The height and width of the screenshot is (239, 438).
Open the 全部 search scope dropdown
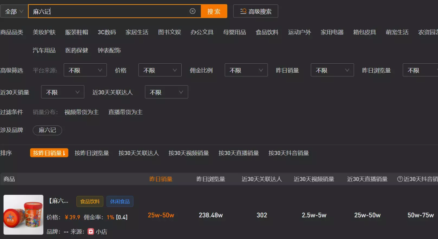click(14, 11)
